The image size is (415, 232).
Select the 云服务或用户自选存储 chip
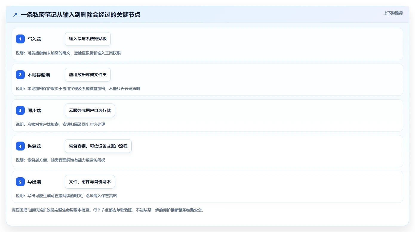pyautogui.click(x=90, y=110)
